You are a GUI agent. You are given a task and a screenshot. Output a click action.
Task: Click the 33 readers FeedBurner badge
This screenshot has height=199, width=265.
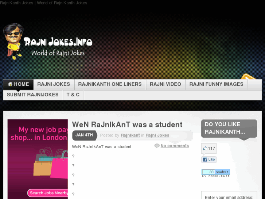pos(216,173)
